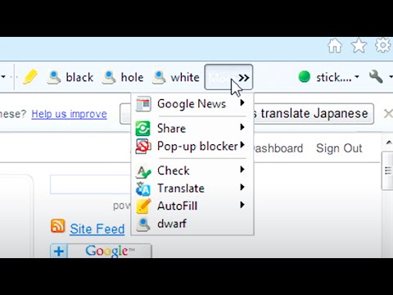
Task: Click the Sign Out link
Action: tap(339, 148)
